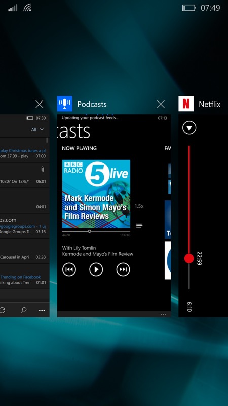Screen dimensions: 228x406
Task: Tap the mail sync refresh icon
Action: coord(3,310)
